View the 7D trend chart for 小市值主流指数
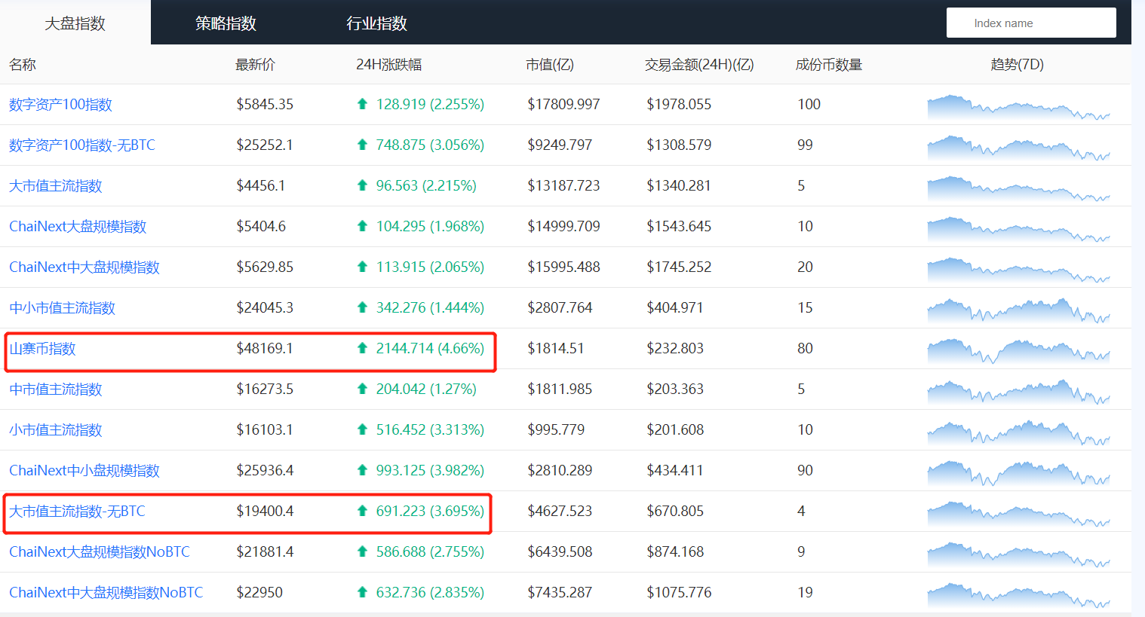This screenshot has width=1145, height=617. [1018, 432]
